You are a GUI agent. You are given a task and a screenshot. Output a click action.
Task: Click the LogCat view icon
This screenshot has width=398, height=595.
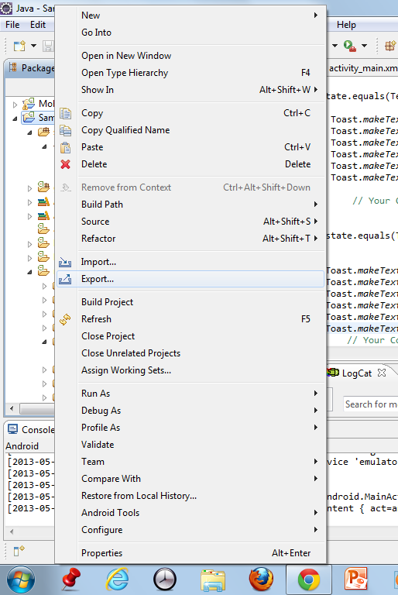(x=333, y=373)
